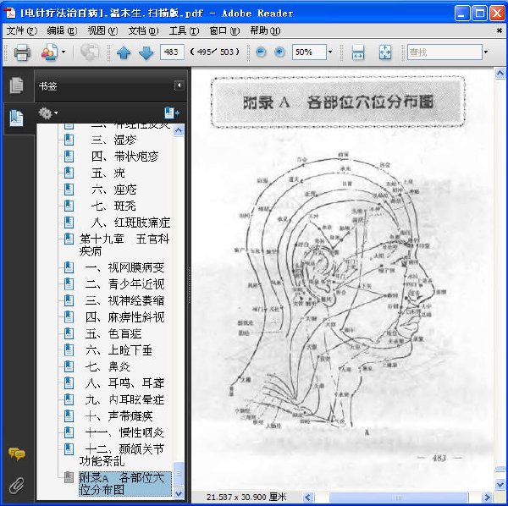Open the 窗口 menu
The height and width of the screenshot is (506, 508).
coord(224,31)
